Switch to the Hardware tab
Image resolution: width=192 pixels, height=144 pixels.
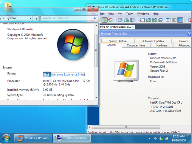(162, 46)
